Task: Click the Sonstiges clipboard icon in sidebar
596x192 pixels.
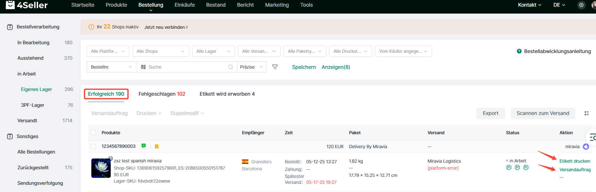Action: coord(10,136)
